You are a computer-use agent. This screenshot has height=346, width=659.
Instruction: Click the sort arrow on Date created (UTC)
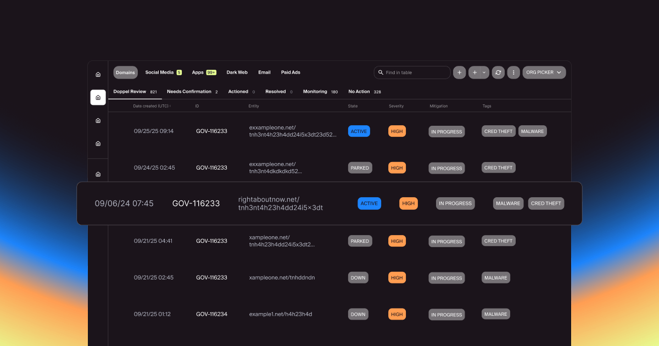tap(170, 106)
